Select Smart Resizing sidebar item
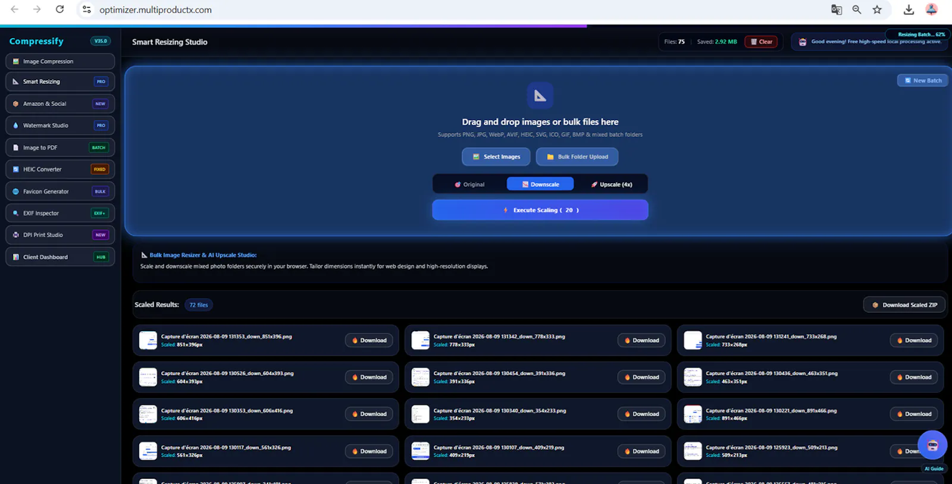 click(60, 81)
